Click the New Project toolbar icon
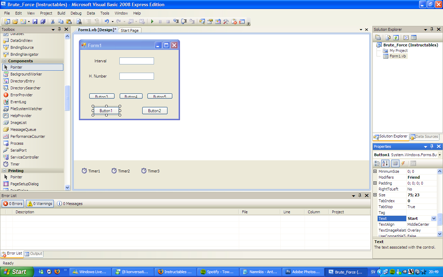Image resolution: width=443 pixels, height=277 pixels. 7,21
